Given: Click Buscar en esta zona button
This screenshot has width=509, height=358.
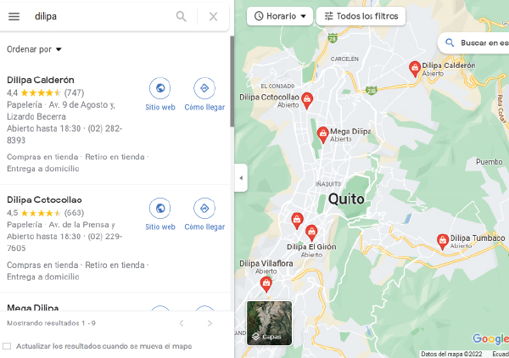Looking at the screenshot, I should click(x=473, y=43).
